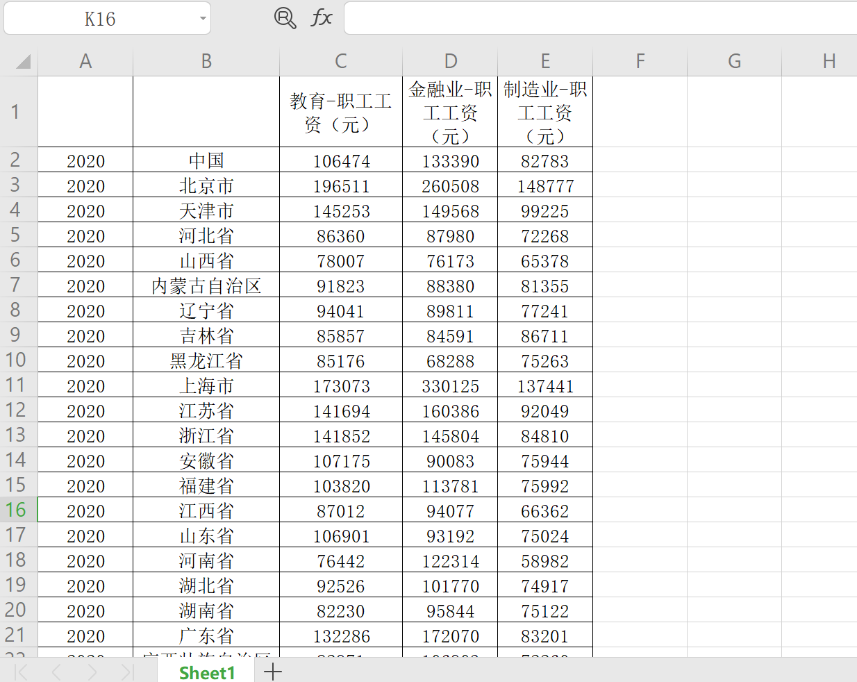Click the cell 山东省
857x682 pixels.
coord(206,535)
